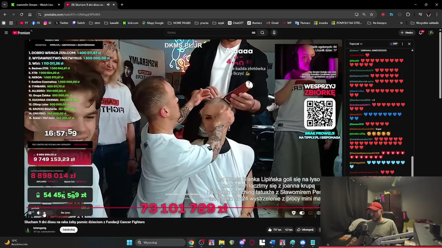The height and width of the screenshot is (248, 442).
Task: Open the Wszystkie zakładki folder
Action: tap(425, 23)
